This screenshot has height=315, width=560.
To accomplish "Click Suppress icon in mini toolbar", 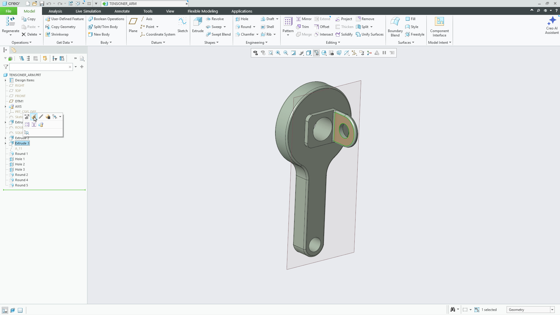I will [48, 117].
